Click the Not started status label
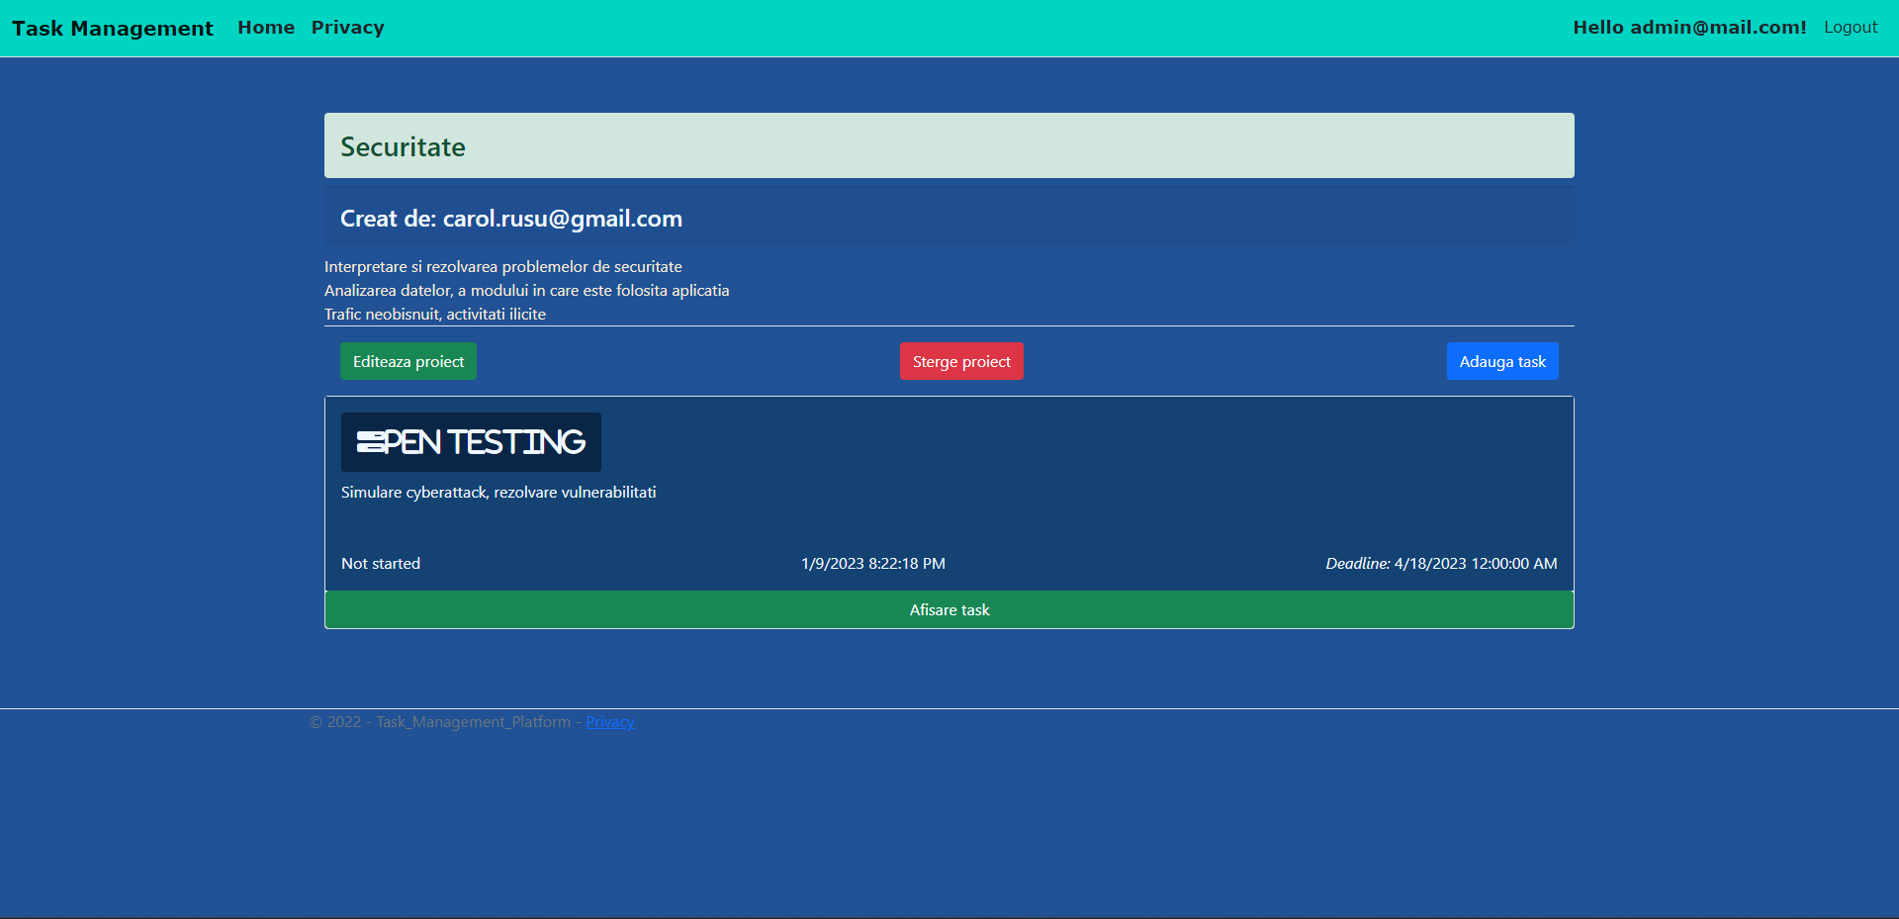The width and height of the screenshot is (1899, 919). point(380,563)
